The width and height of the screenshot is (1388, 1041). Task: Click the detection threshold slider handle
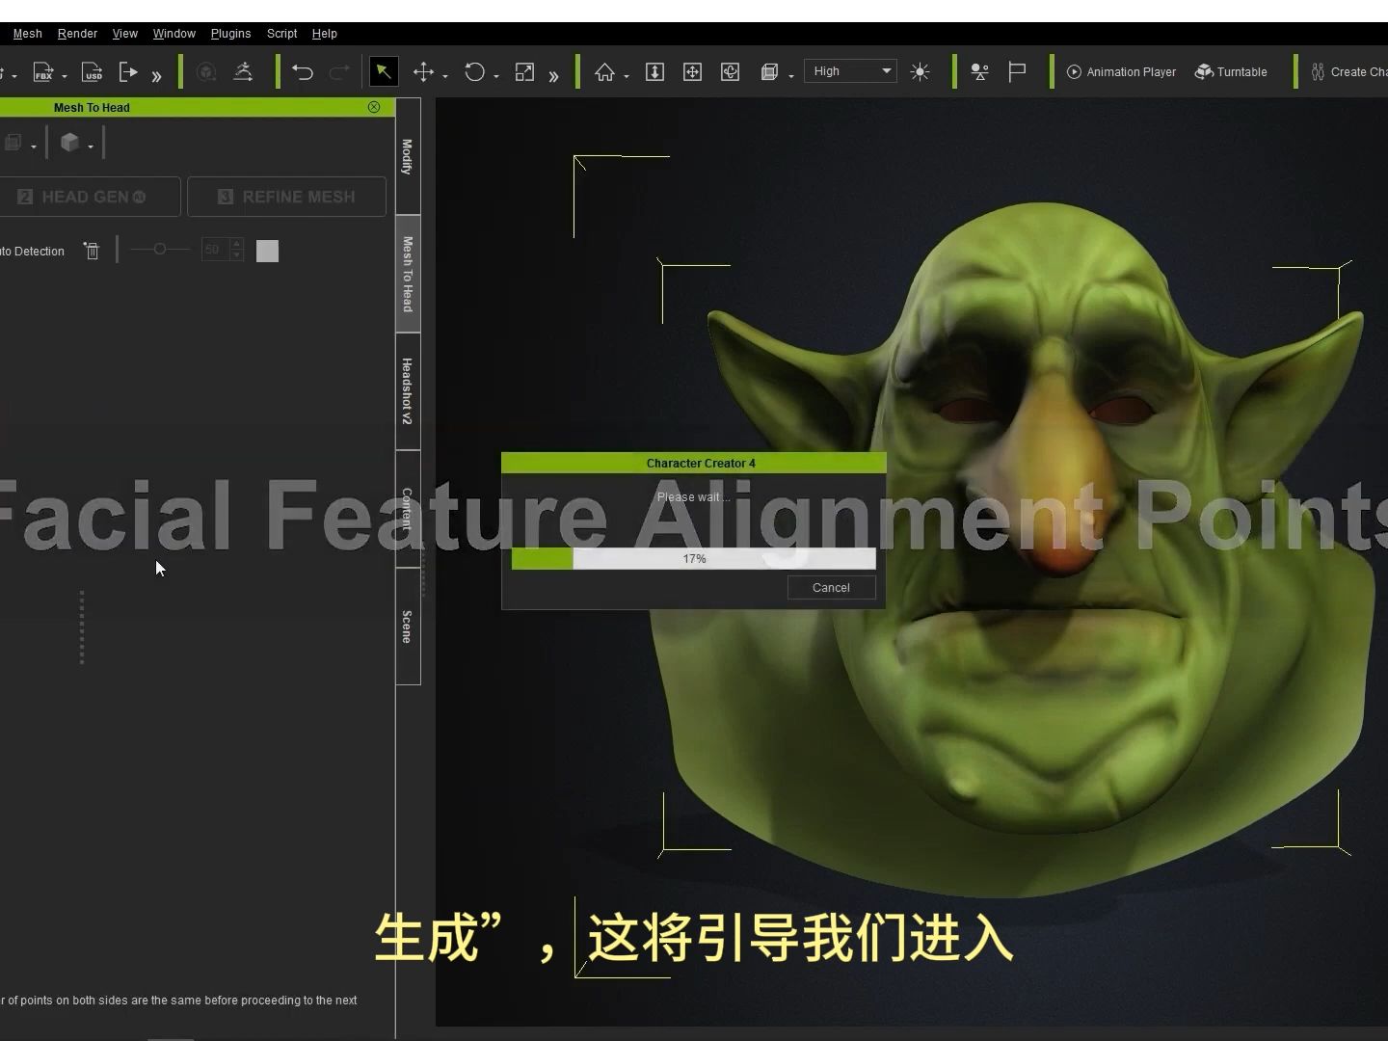[159, 250]
